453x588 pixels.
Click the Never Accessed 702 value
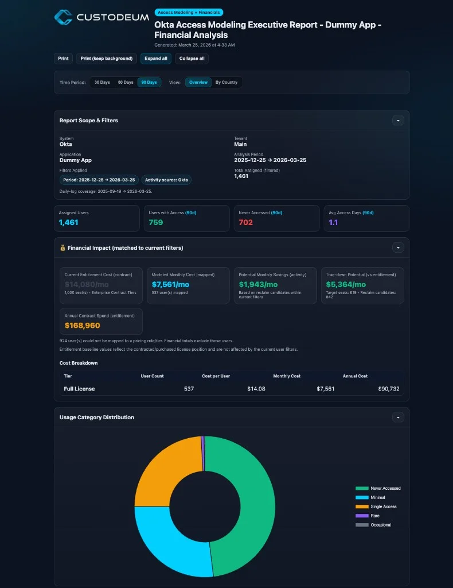(x=245, y=222)
